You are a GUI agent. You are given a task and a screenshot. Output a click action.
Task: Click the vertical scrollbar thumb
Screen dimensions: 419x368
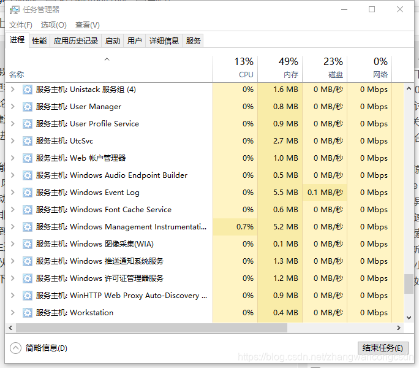tap(409, 284)
